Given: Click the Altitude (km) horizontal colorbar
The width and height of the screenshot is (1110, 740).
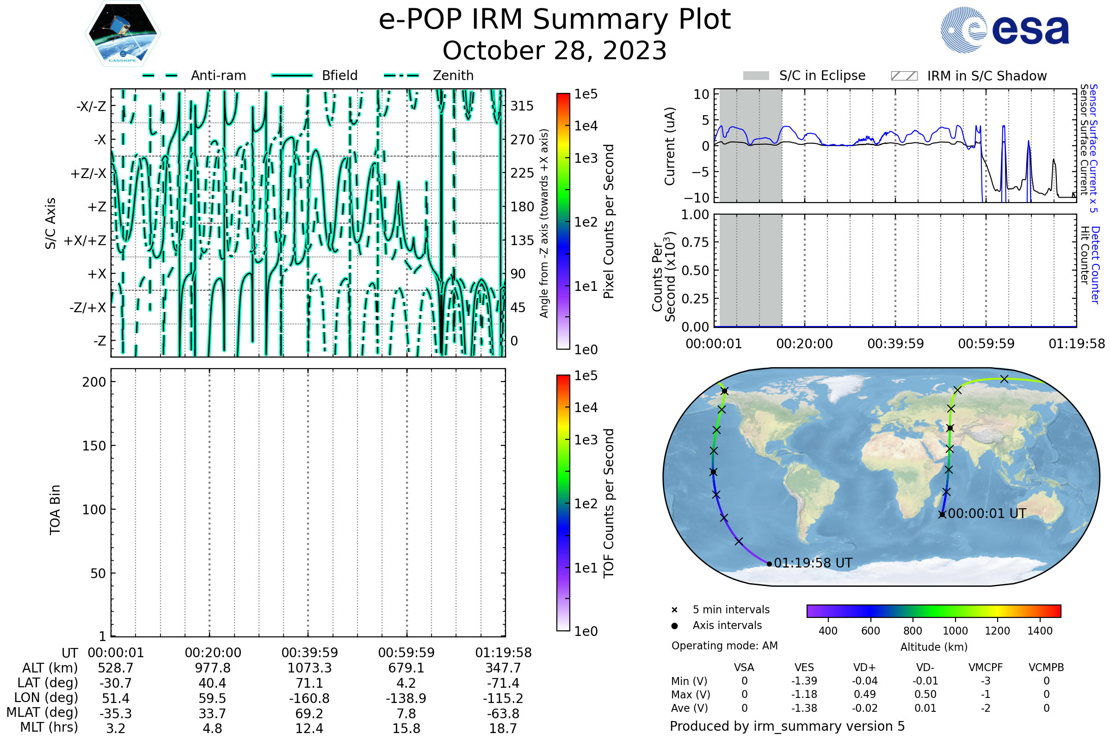Looking at the screenshot, I should click(933, 610).
